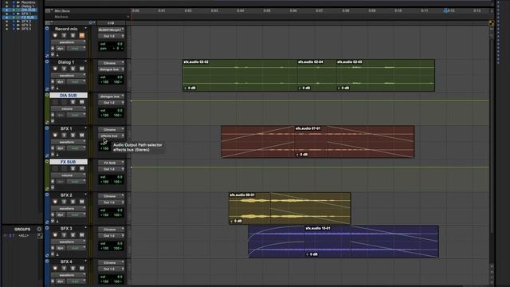
Task: Mute the SFX 3 track
Action: [81, 235]
